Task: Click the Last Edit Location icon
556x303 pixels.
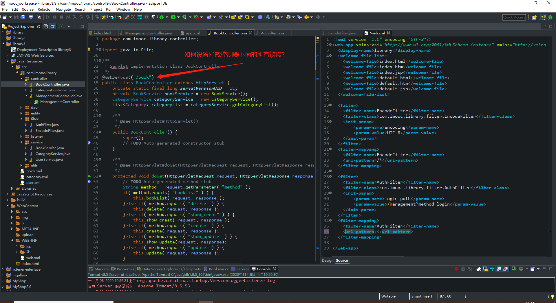Action: [299, 17]
